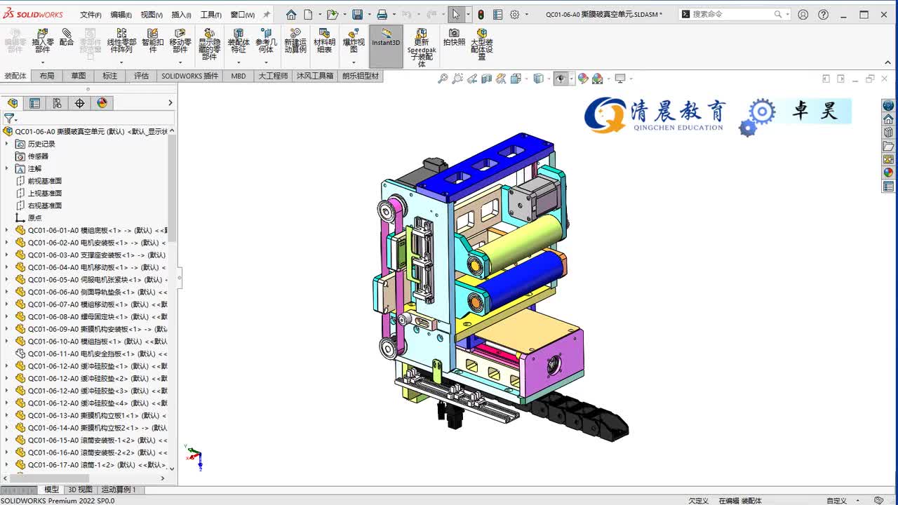Open Linear Component Pattern (线性零部件阵列)

click(x=121, y=41)
